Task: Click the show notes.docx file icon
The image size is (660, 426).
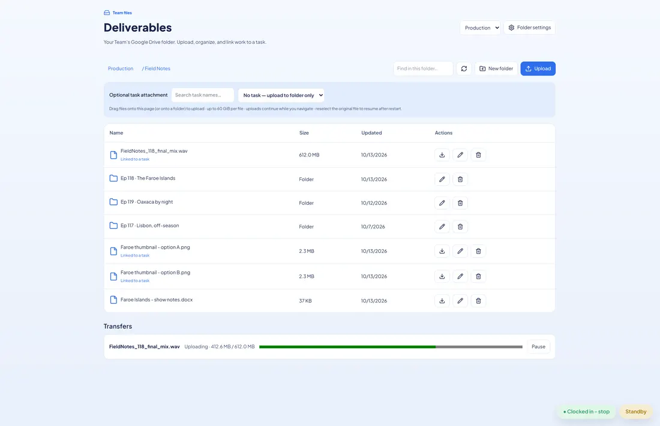Action: [113, 300]
